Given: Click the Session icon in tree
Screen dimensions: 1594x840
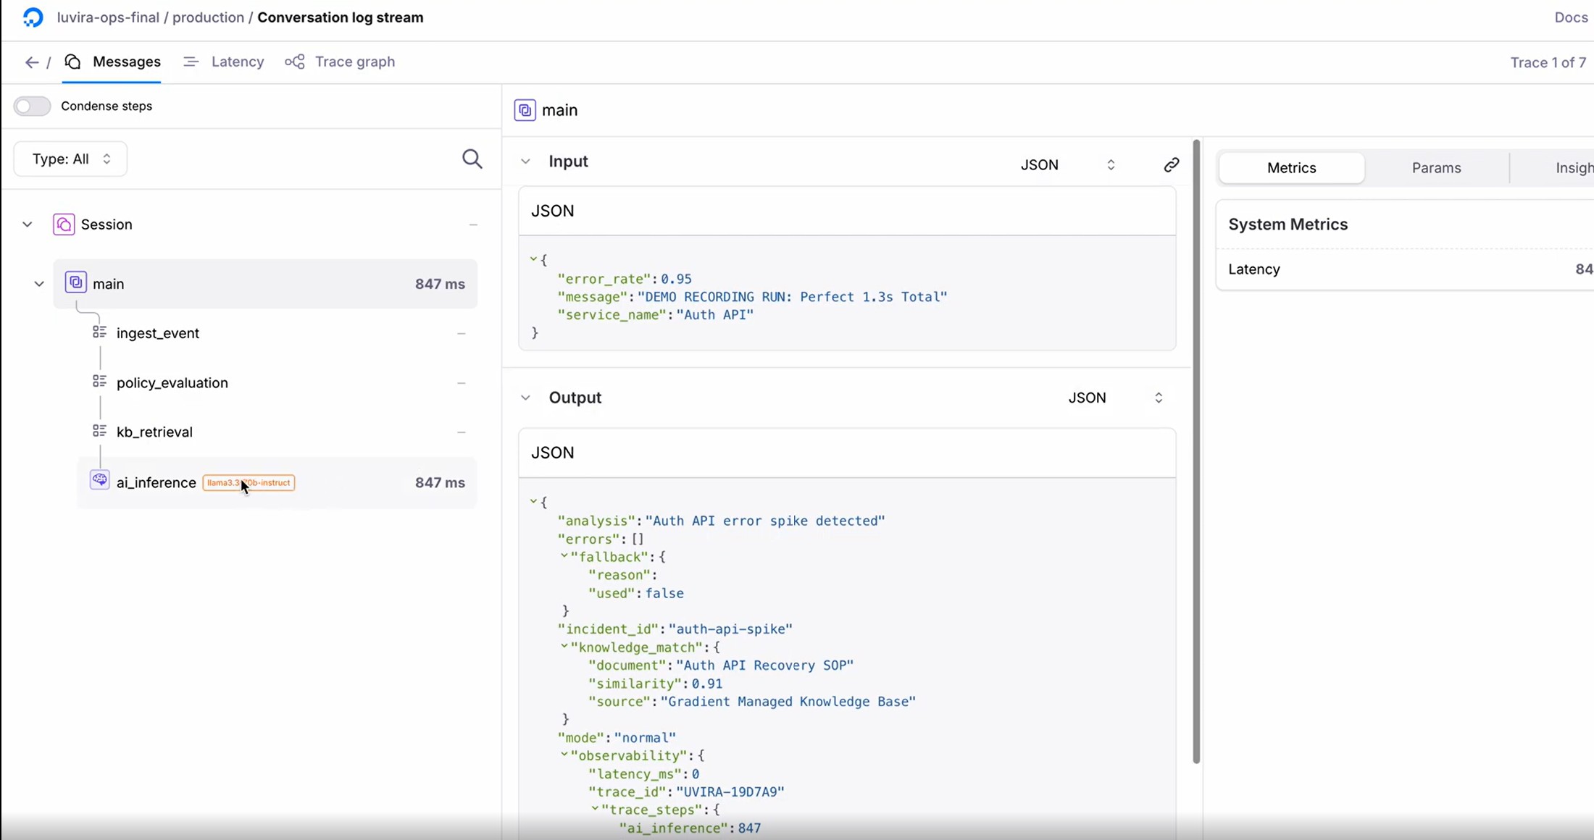Looking at the screenshot, I should coord(64,224).
